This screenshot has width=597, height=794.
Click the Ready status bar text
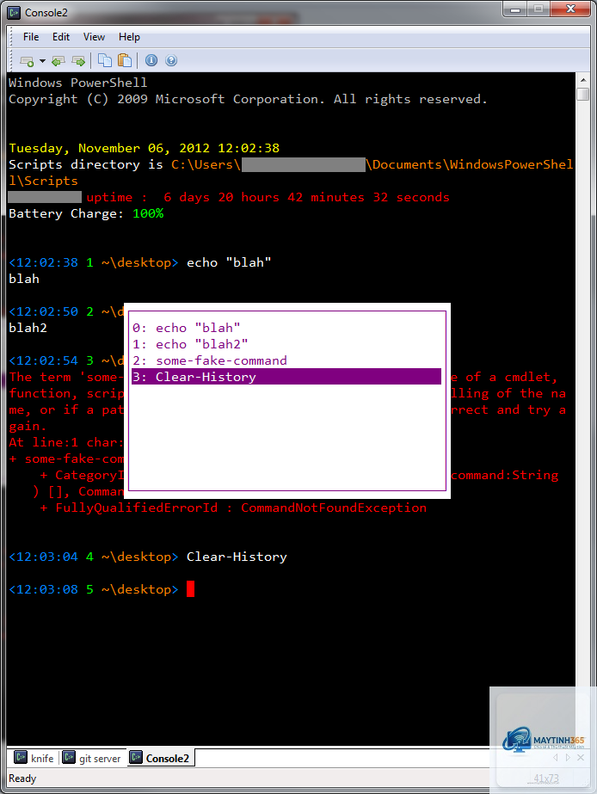[x=22, y=779]
